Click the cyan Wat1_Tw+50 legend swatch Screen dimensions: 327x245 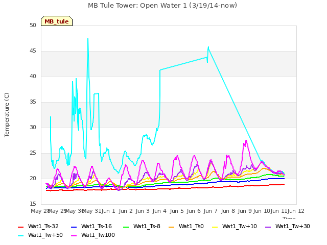tap(21, 236)
